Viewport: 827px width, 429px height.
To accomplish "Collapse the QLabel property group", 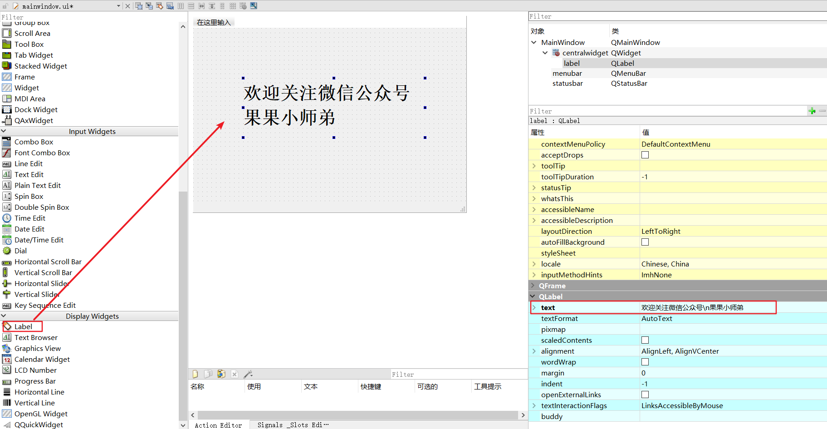I will coord(533,296).
